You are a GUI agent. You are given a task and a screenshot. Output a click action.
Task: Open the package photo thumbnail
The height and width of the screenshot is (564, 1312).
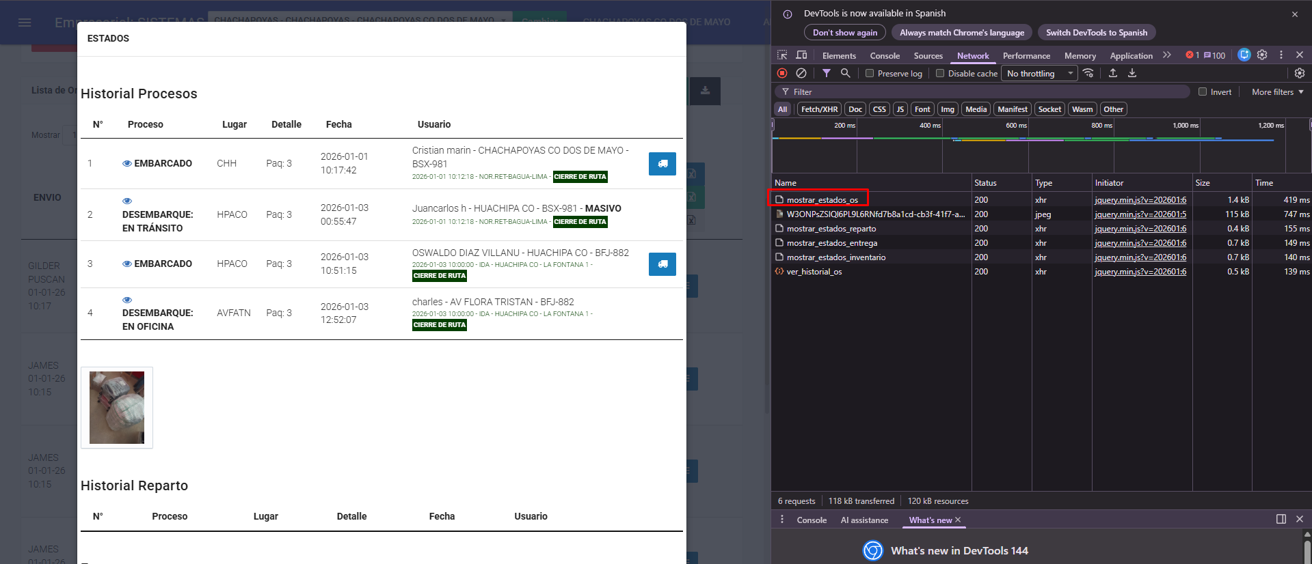tap(117, 408)
